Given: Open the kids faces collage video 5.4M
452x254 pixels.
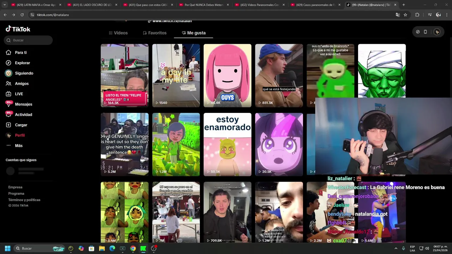Looking at the screenshot, I should coord(124,212).
